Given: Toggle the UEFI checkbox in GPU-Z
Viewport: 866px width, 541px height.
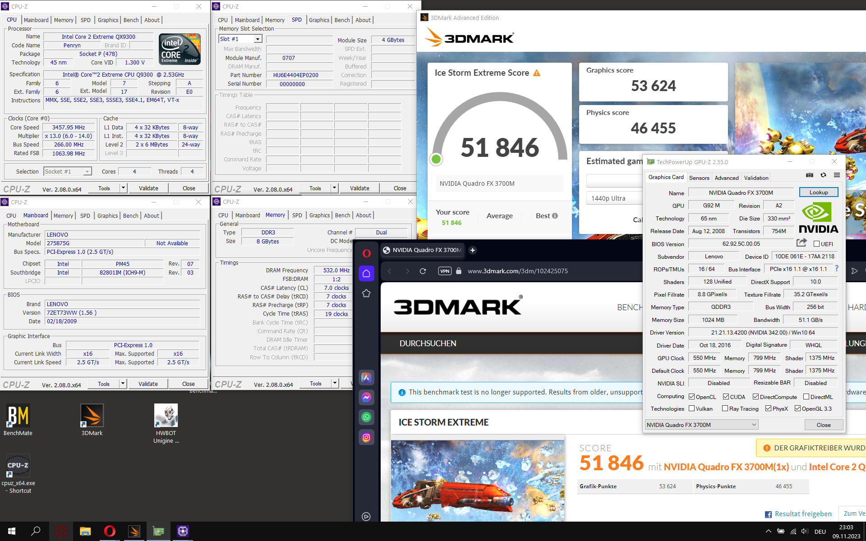Looking at the screenshot, I should tap(816, 244).
